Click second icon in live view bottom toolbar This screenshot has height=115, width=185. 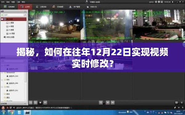click(35, 102)
